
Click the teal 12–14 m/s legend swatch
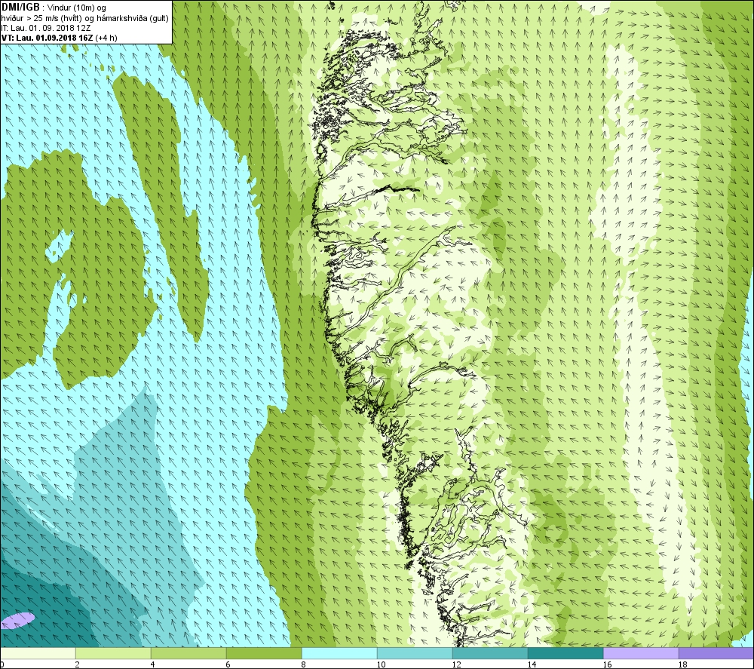tap(490, 653)
